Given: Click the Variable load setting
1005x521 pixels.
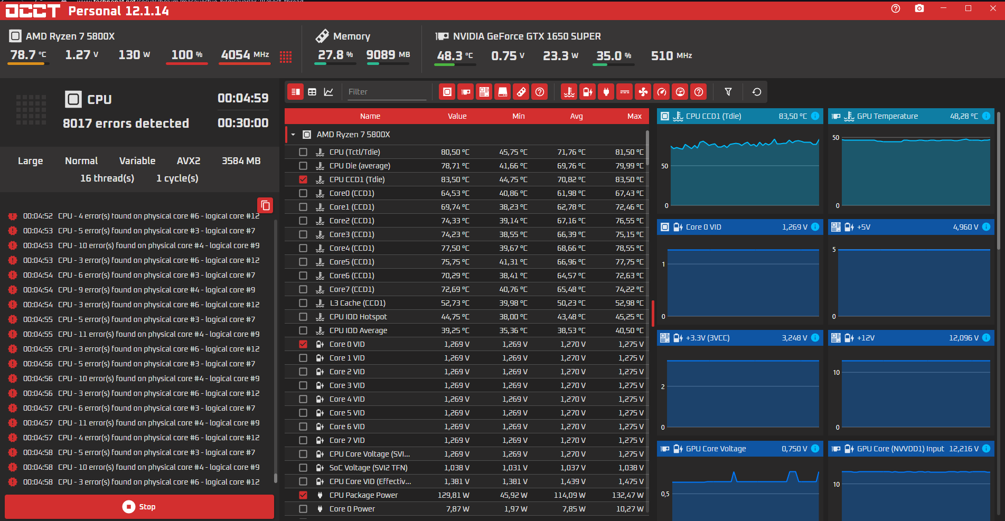Looking at the screenshot, I should [x=137, y=161].
